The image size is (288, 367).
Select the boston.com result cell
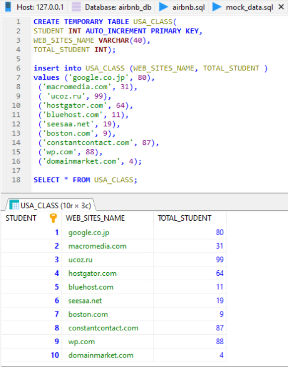click(108, 314)
